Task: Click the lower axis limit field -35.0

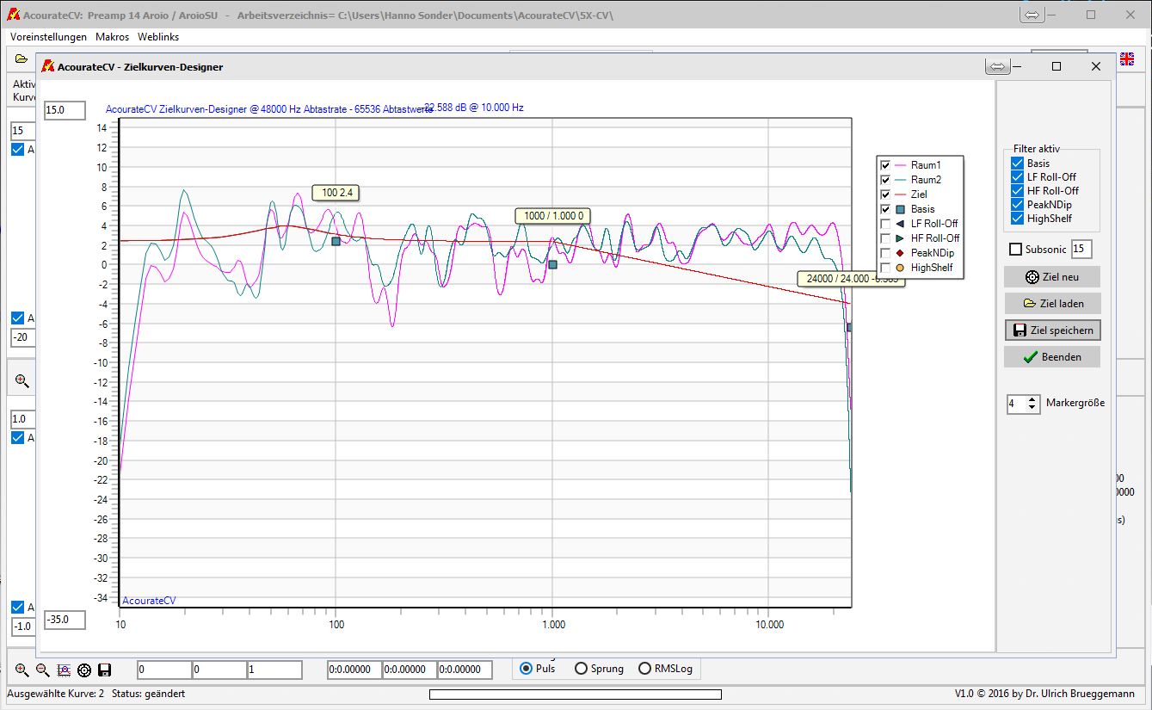Action: 65,620
